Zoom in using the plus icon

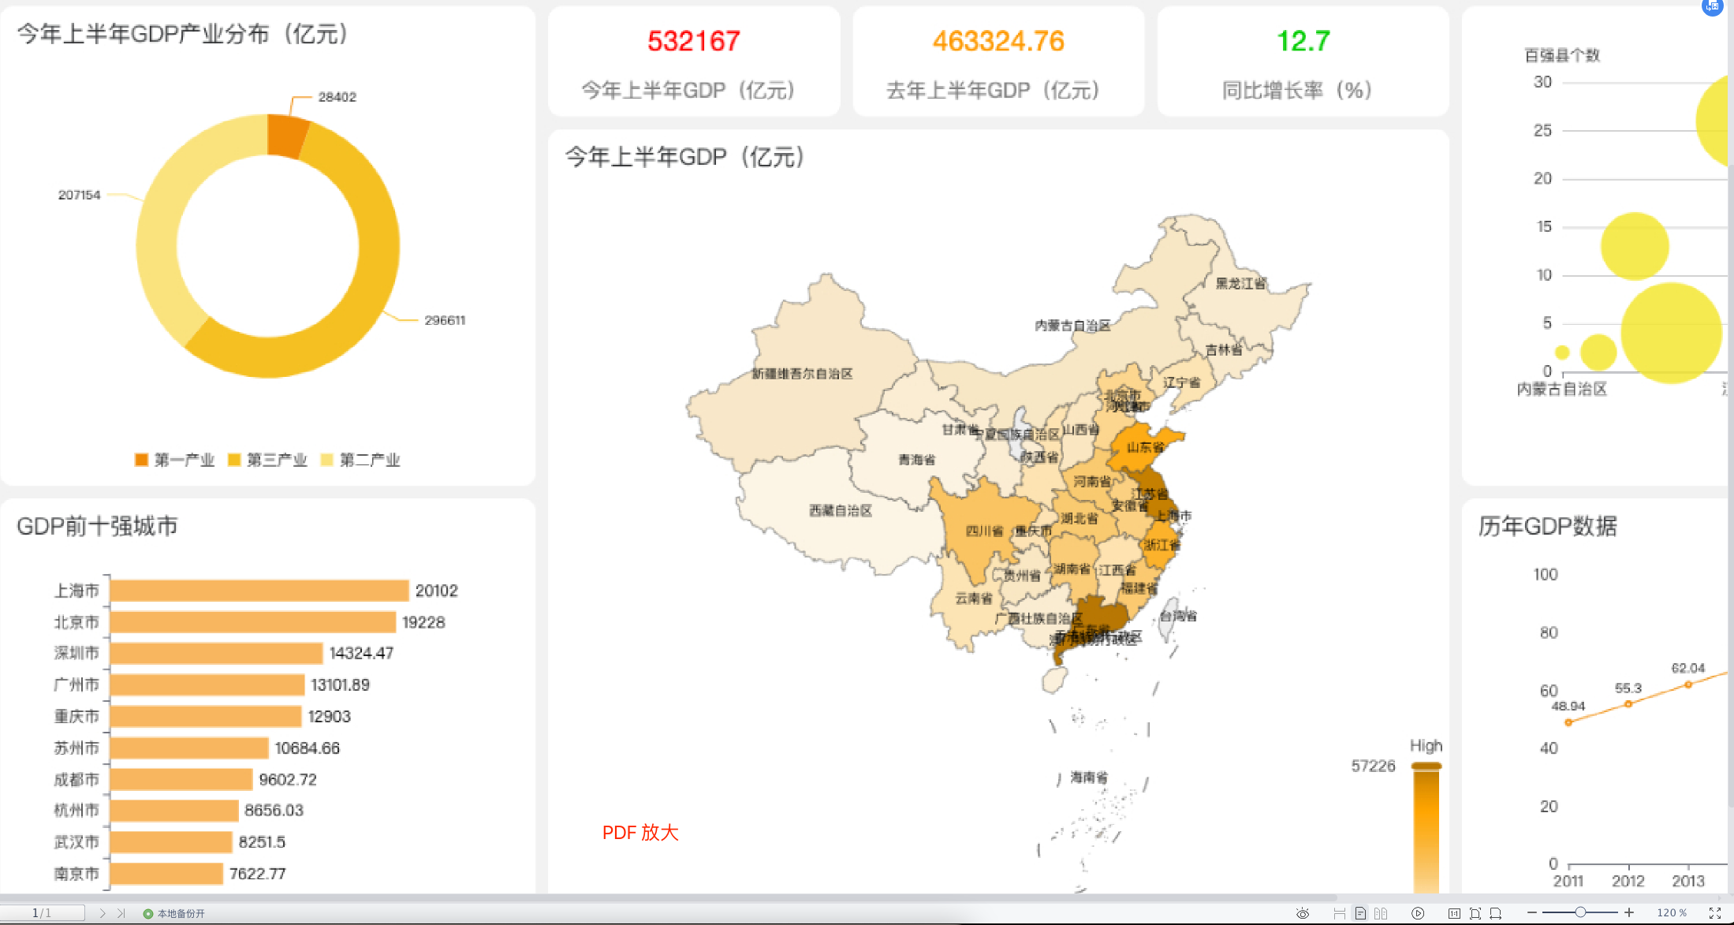[1630, 912]
